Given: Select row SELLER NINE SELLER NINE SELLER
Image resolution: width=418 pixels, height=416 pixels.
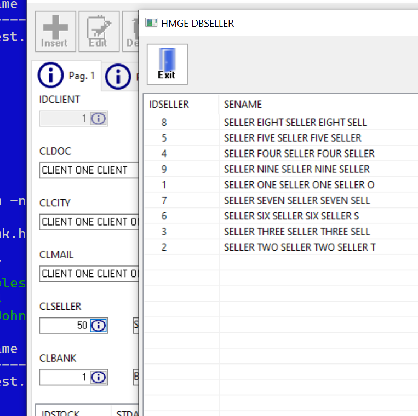Looking at the screenshot, I should (281, 169).
